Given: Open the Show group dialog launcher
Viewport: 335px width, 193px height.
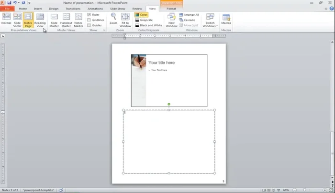Looking at the screenshot, I should 104,30.
